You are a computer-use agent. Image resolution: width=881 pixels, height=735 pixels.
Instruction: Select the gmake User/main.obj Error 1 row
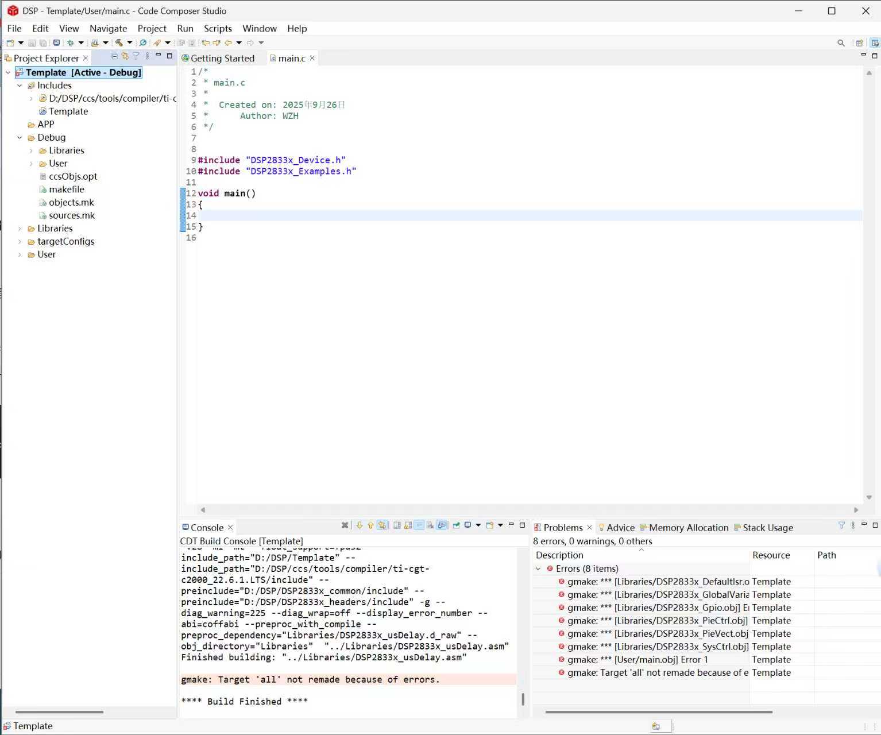[x=637, y=660]
